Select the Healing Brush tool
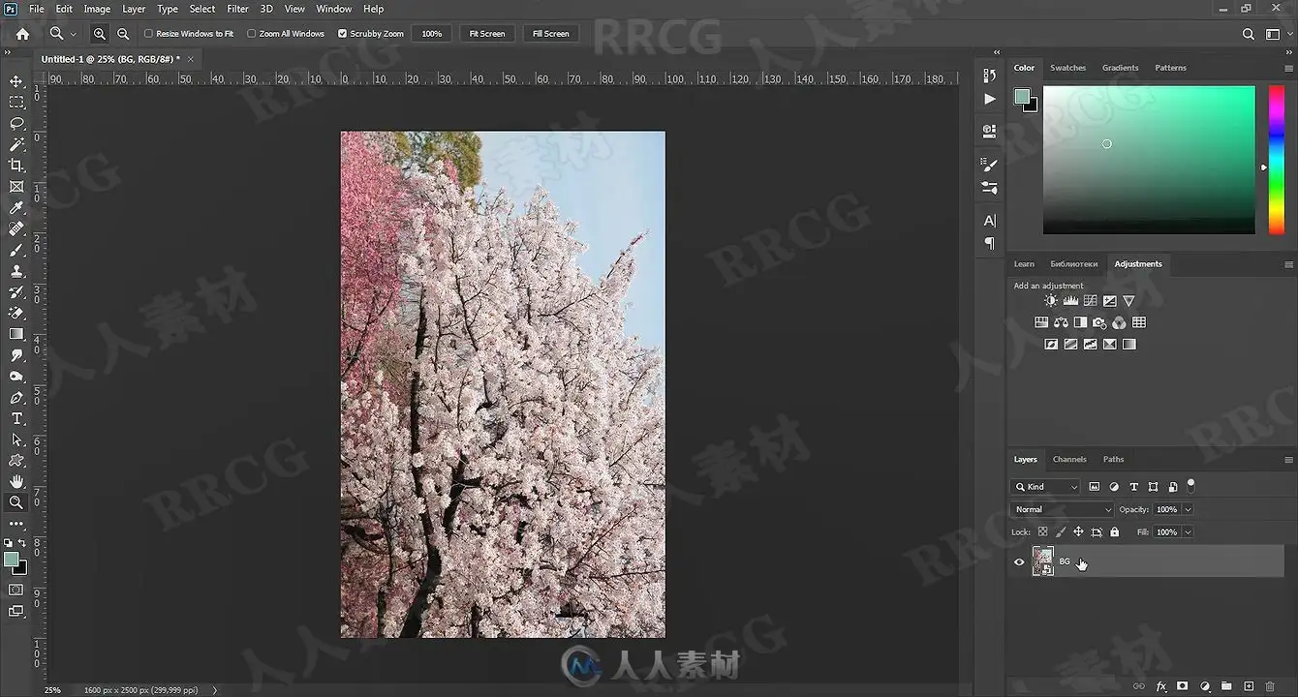 pos(16,228)
